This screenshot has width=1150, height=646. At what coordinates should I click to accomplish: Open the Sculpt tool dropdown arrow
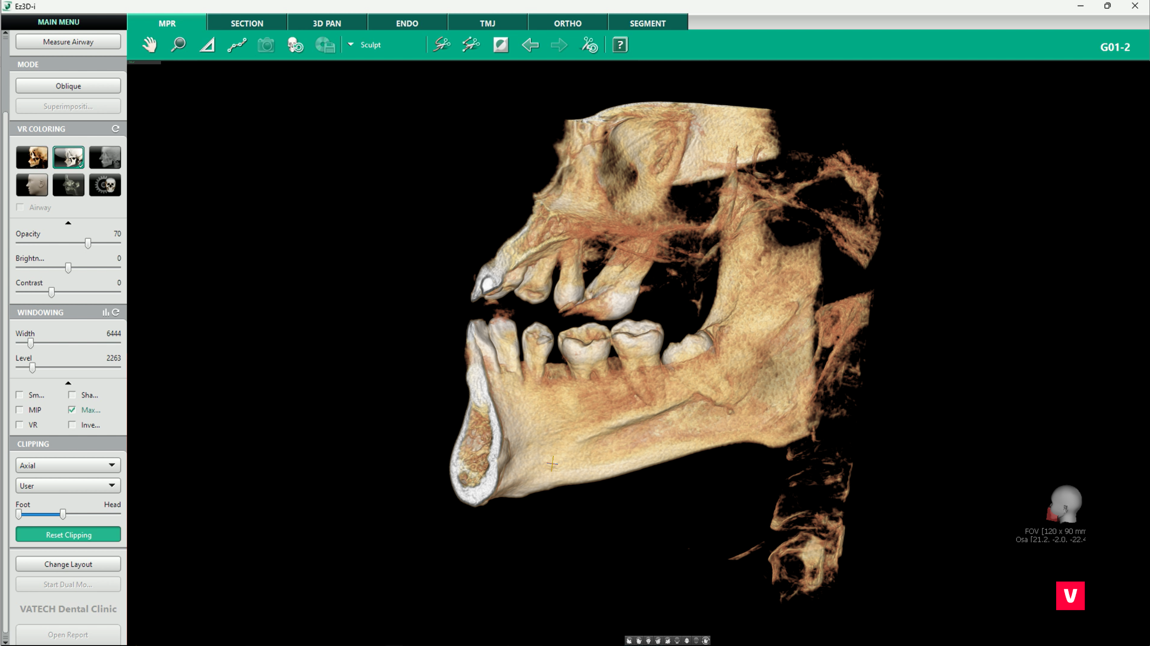point(351,45)
